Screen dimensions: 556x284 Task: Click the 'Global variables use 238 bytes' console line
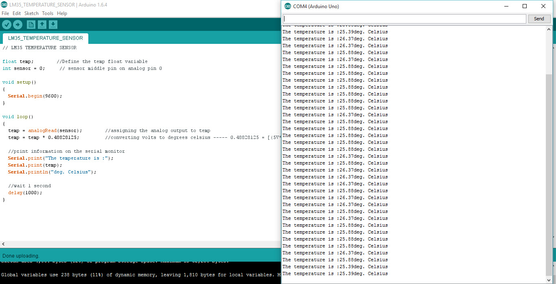(140, 275)
